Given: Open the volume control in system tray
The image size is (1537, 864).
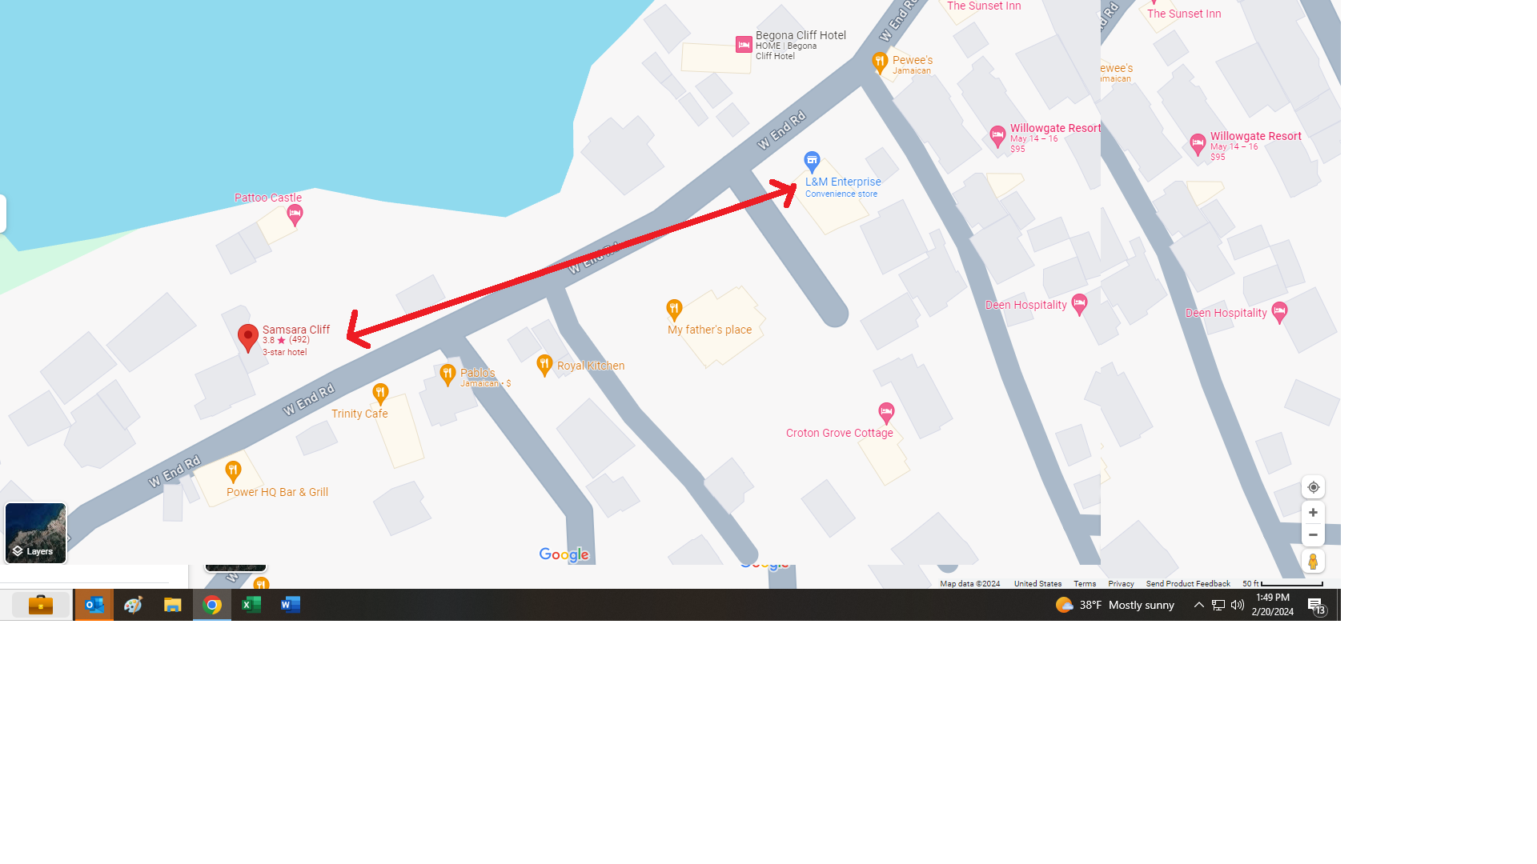Looking at the screenshot, I should coord(1238,605).
